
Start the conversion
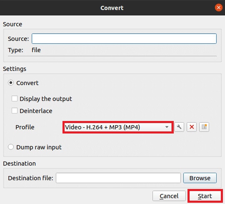coord(205,196)
